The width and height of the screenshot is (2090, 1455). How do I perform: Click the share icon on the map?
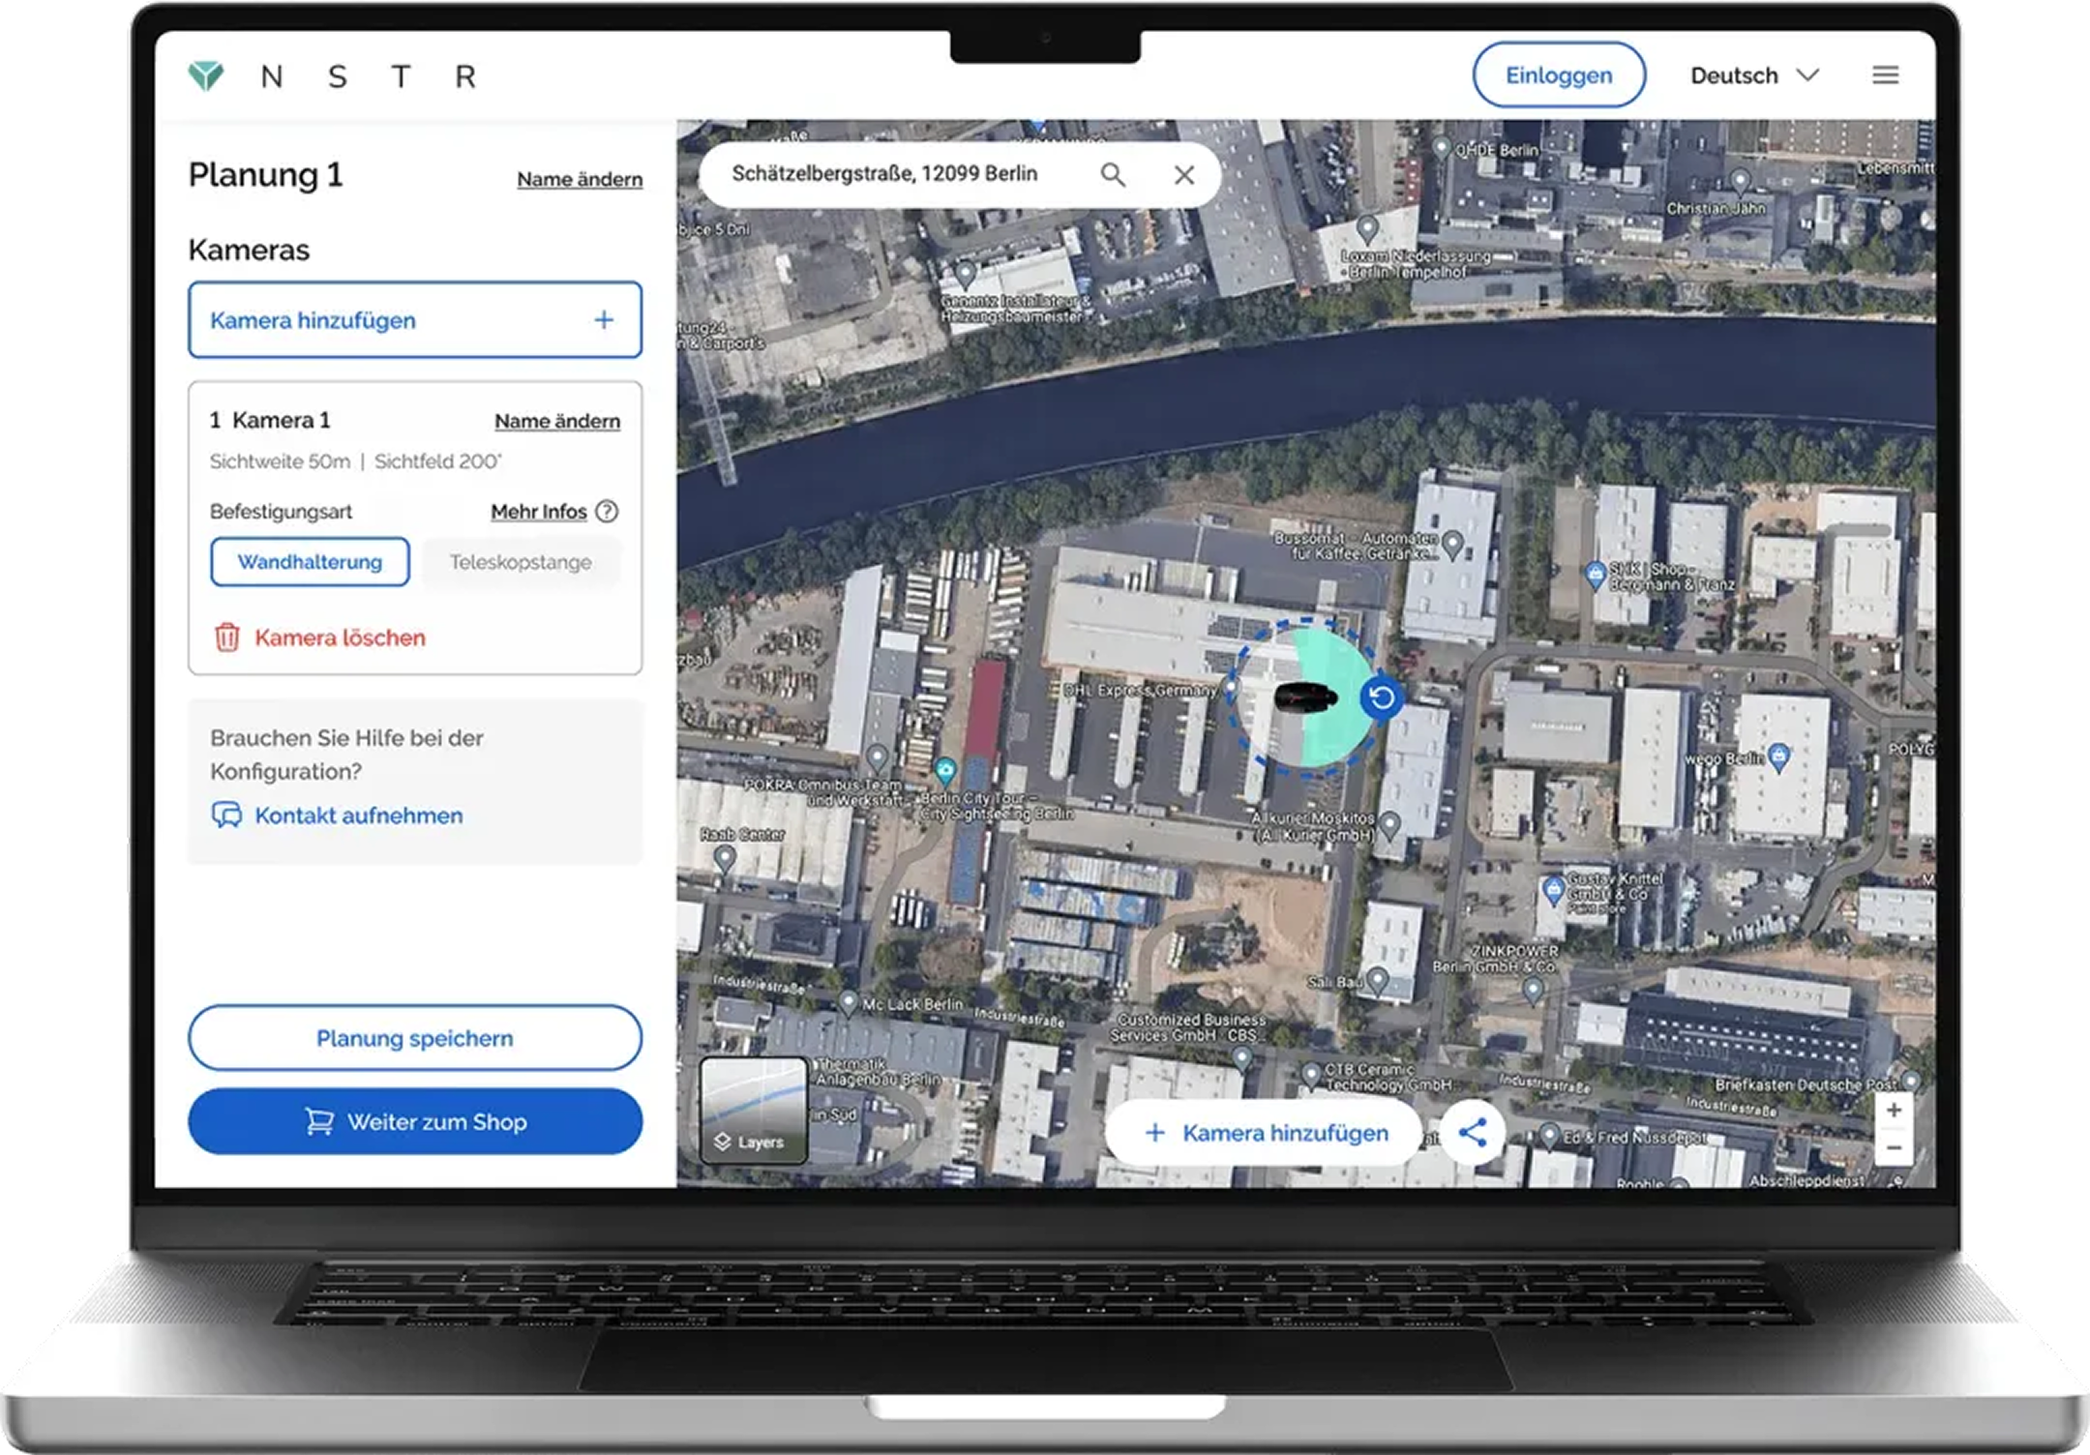[1472, 1132]
